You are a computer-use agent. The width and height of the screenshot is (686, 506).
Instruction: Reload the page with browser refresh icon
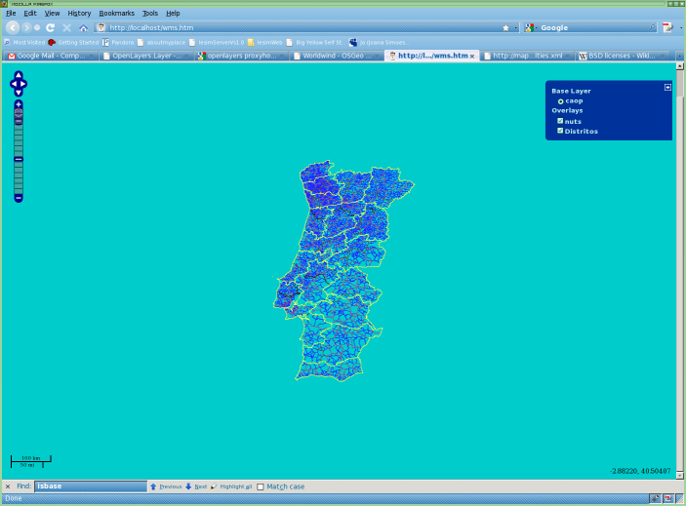point(52,27)
